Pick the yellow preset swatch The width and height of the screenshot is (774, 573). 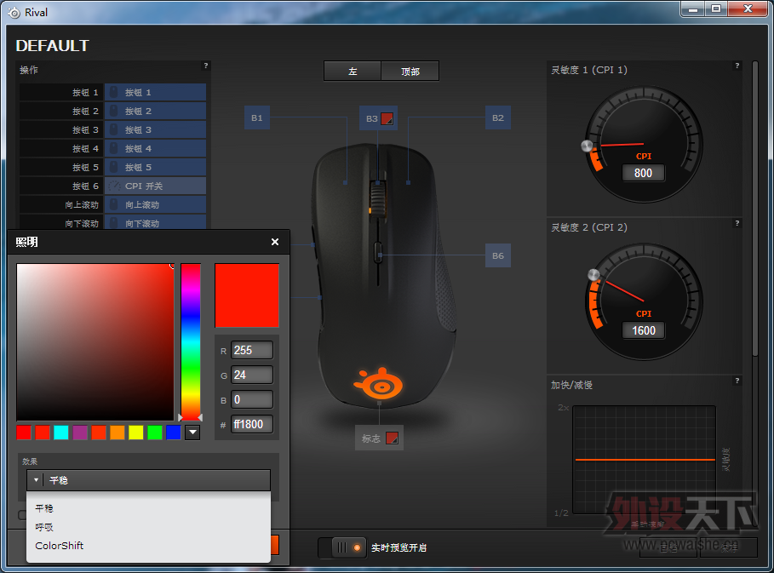pos(136,433)
